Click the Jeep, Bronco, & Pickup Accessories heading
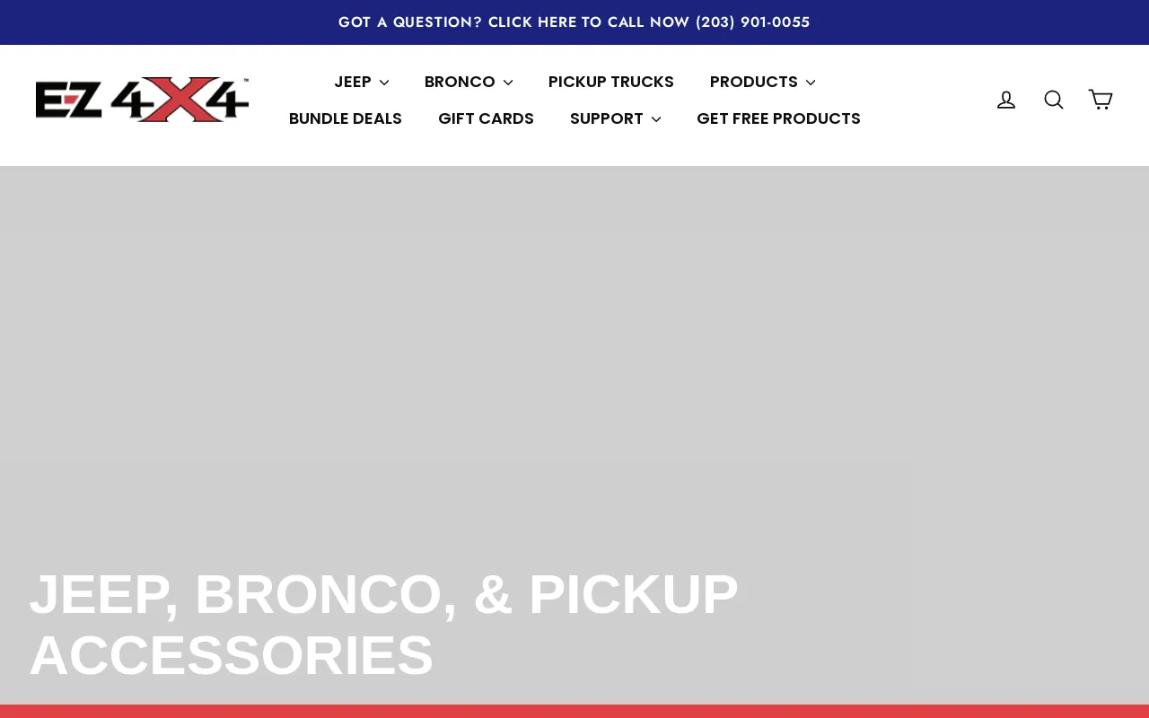Image resolution: width=1149 pixels, height=718 pixels. (384, 625)
